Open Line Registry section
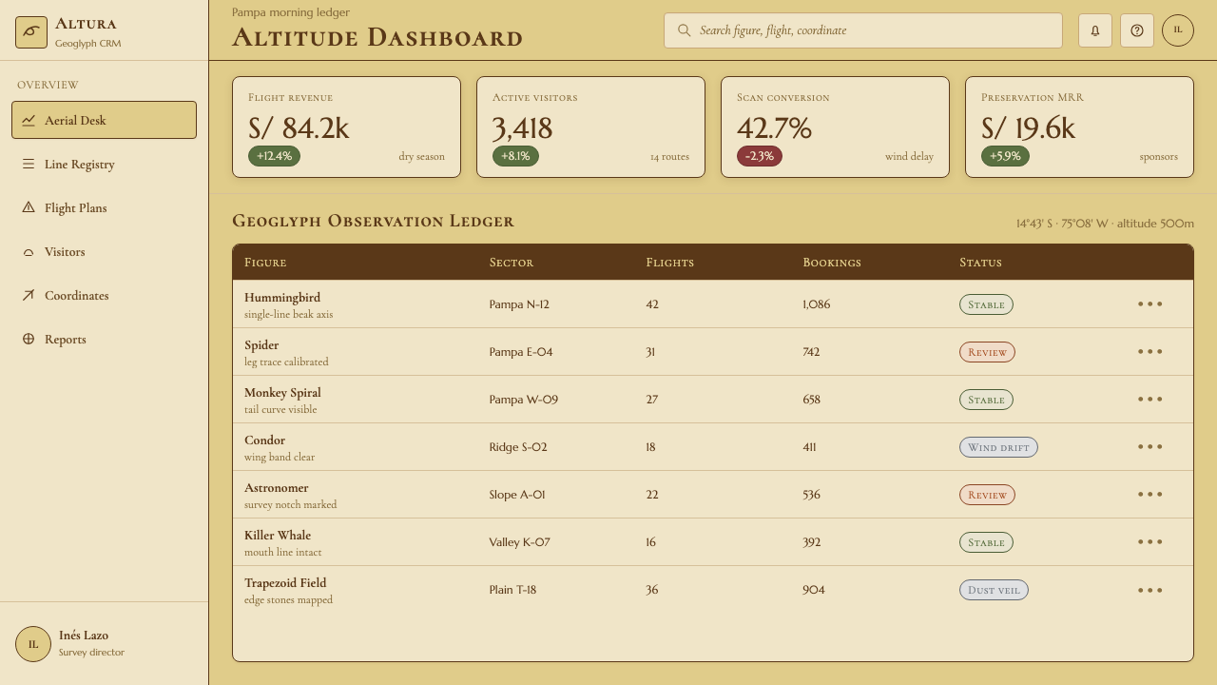This screenshot has width=1217, height=685. click(x=104, y=164)
